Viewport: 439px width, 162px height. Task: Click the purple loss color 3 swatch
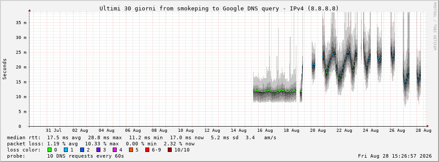98,150
